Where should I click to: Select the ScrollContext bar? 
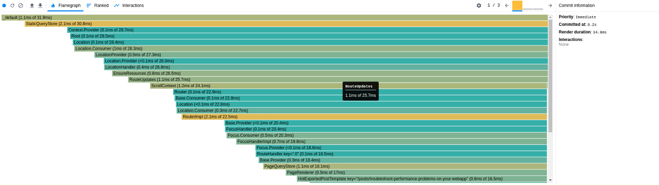pyautogui.click(x=348, y=86)
